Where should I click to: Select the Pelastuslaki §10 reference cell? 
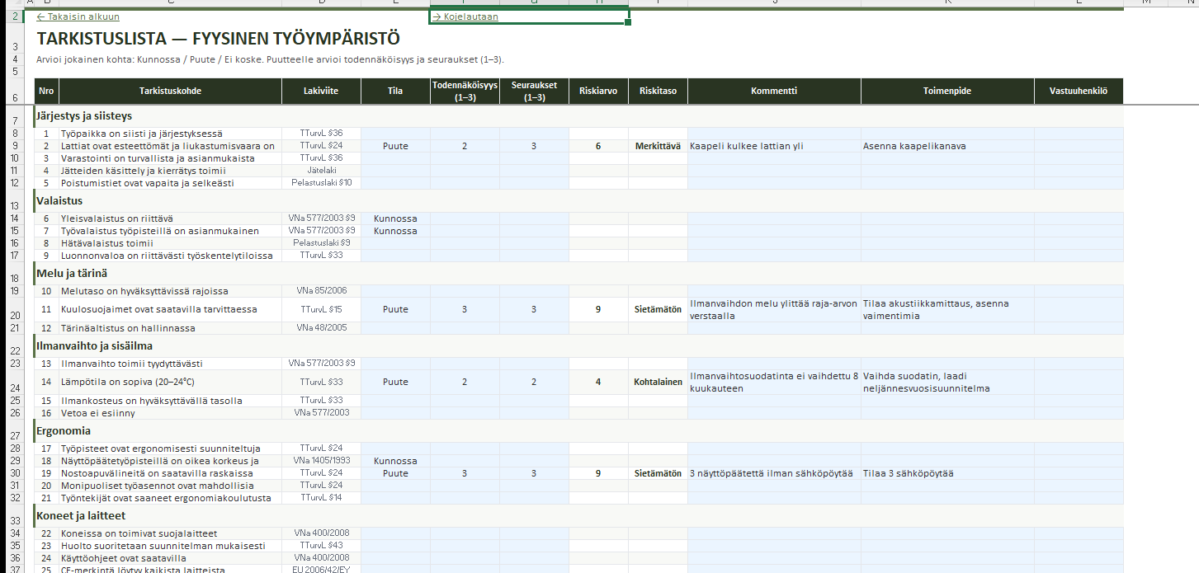(321, 183)
